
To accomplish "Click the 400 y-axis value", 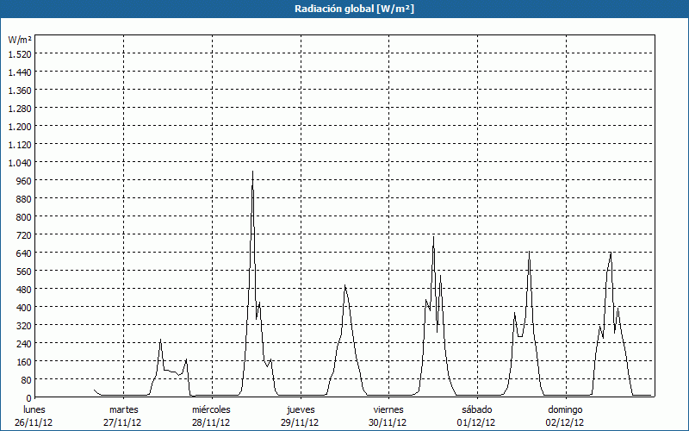I will (24, 308).
